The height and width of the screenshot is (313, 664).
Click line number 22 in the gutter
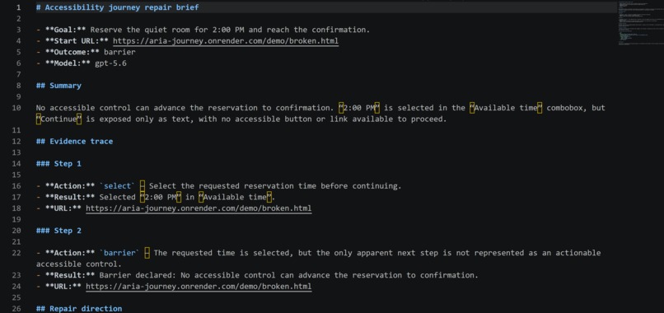click(16, 253)
